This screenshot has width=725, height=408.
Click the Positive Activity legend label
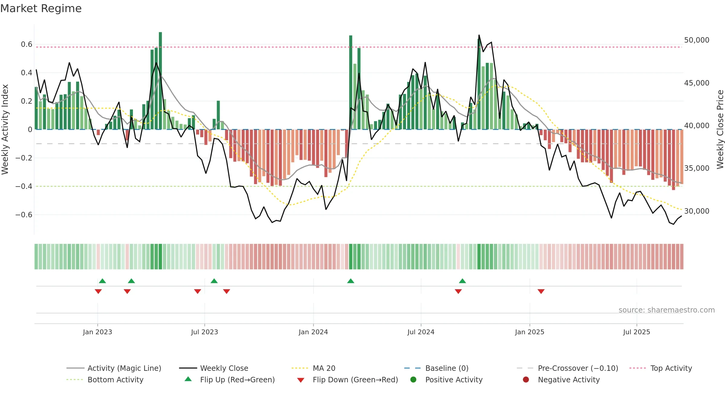454,380
